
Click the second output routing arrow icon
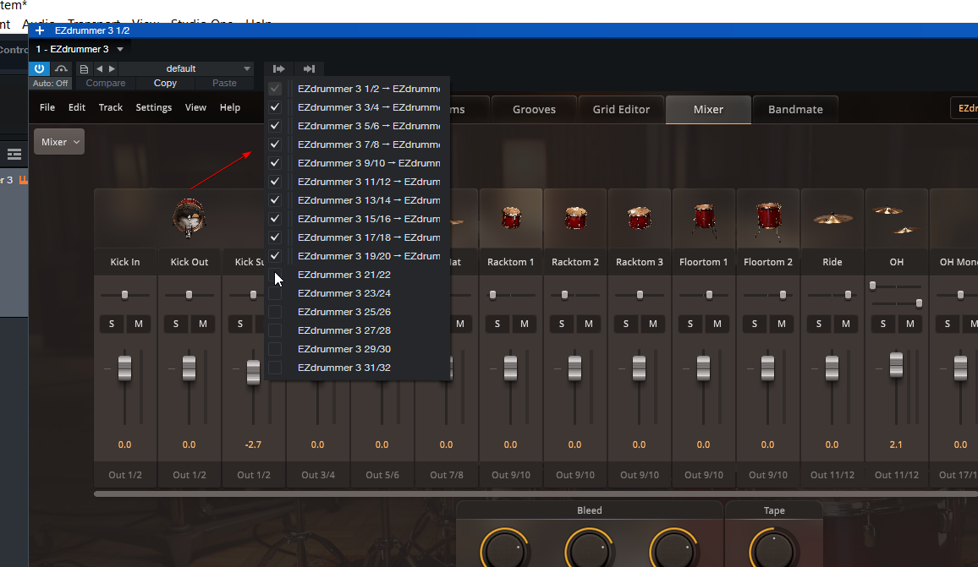point(309,68)
